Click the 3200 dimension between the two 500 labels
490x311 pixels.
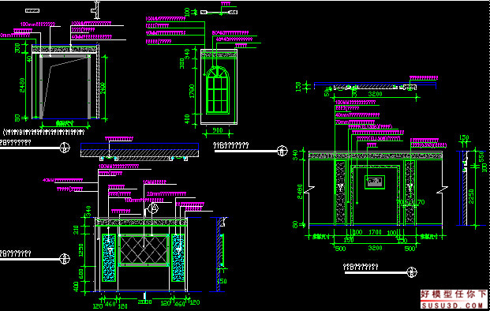(375, 248)
